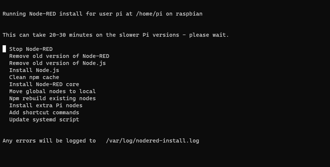Click "Move global nodes to local" line

[53, 91]
